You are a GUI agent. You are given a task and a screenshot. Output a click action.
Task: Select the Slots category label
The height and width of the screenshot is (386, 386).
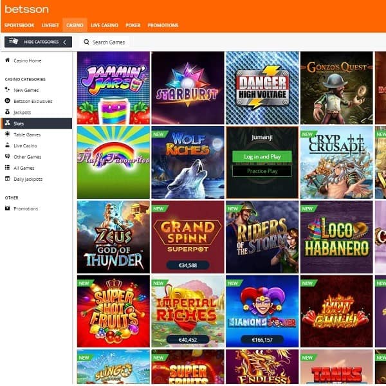click(x=19, y=124)
